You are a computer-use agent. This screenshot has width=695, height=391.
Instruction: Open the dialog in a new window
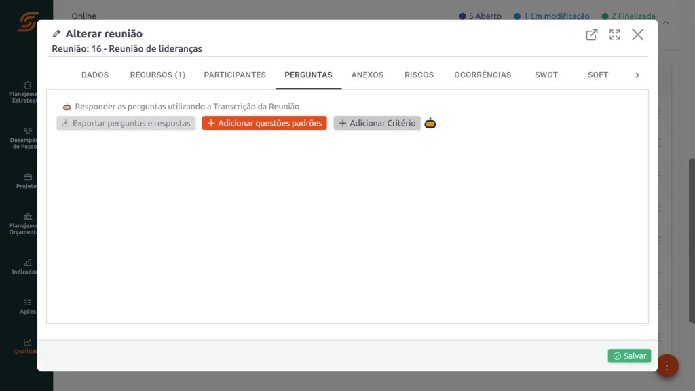(590, 35)
